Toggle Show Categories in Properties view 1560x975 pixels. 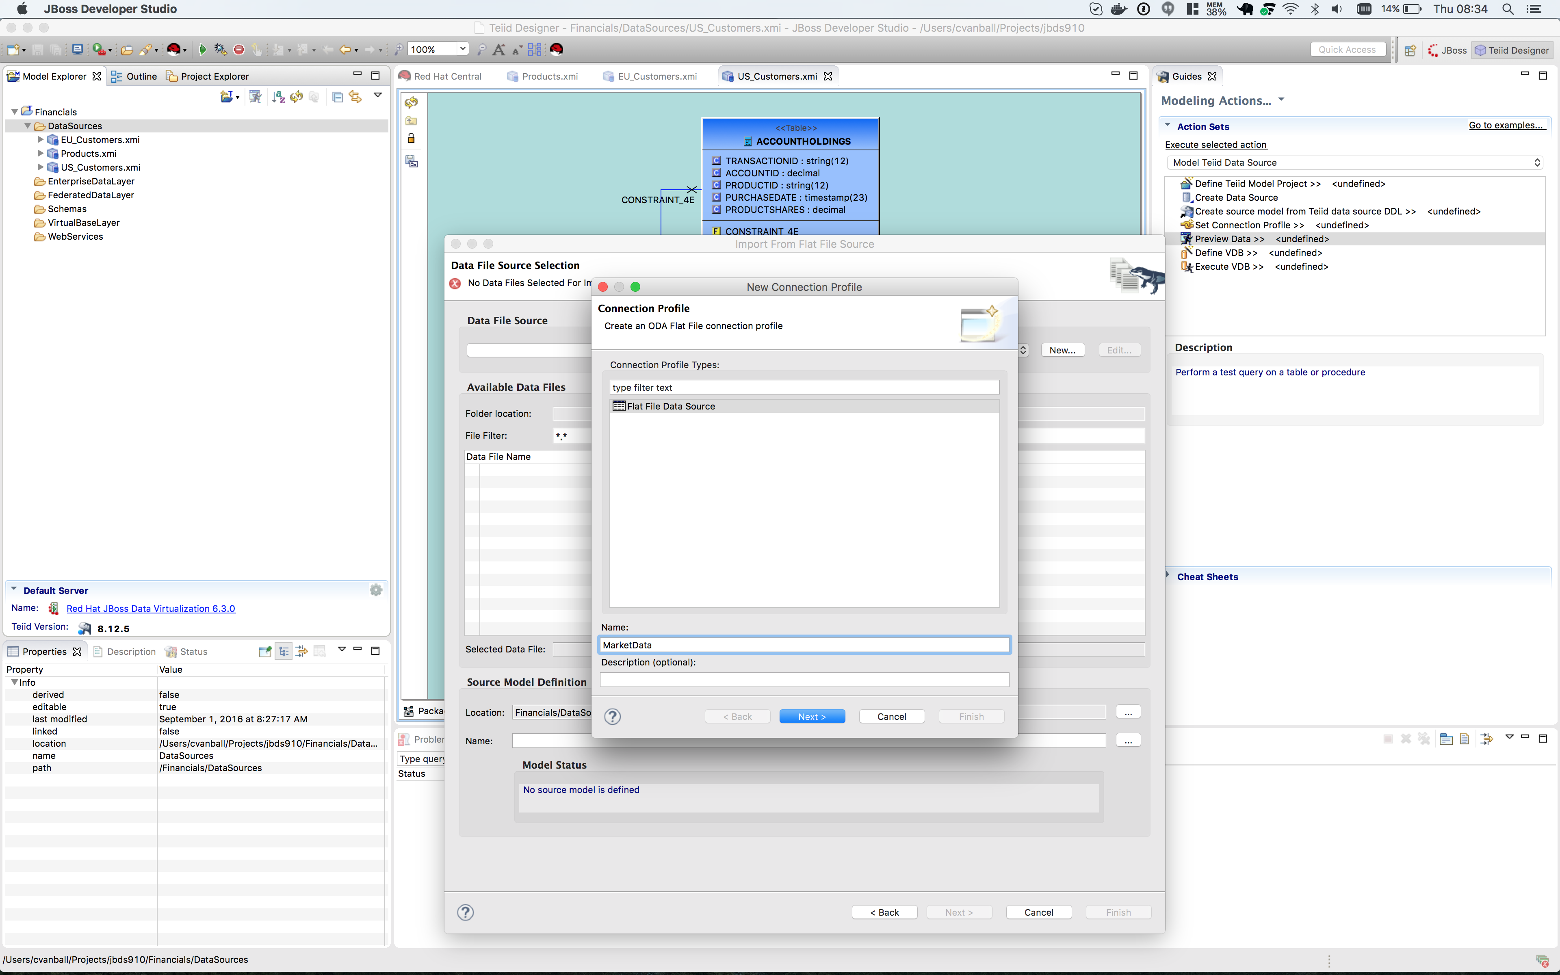click(x=284, y=651)
